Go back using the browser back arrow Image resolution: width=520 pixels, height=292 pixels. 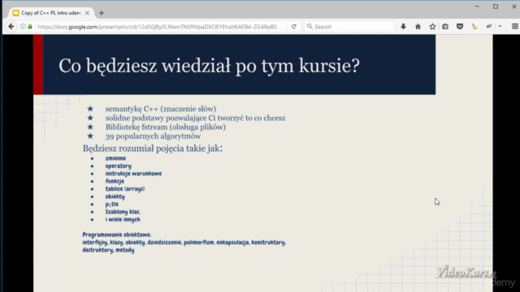[11, 27]
